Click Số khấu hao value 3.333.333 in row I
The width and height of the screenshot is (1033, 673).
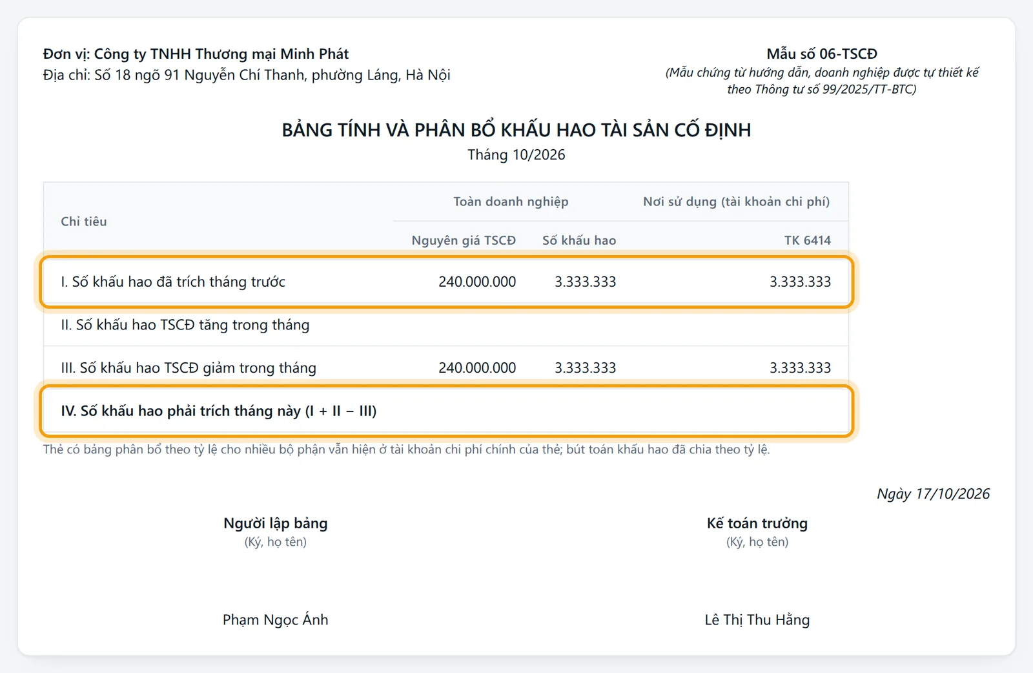click(x=586, y=282)
